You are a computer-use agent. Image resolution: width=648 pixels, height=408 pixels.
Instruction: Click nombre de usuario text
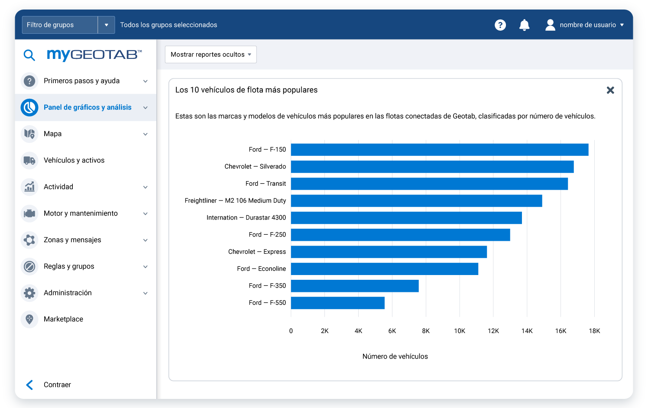pos(588,25)
